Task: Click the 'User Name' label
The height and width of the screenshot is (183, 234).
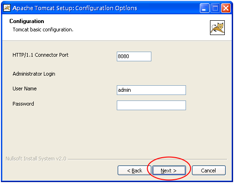Action: point(24,89)
